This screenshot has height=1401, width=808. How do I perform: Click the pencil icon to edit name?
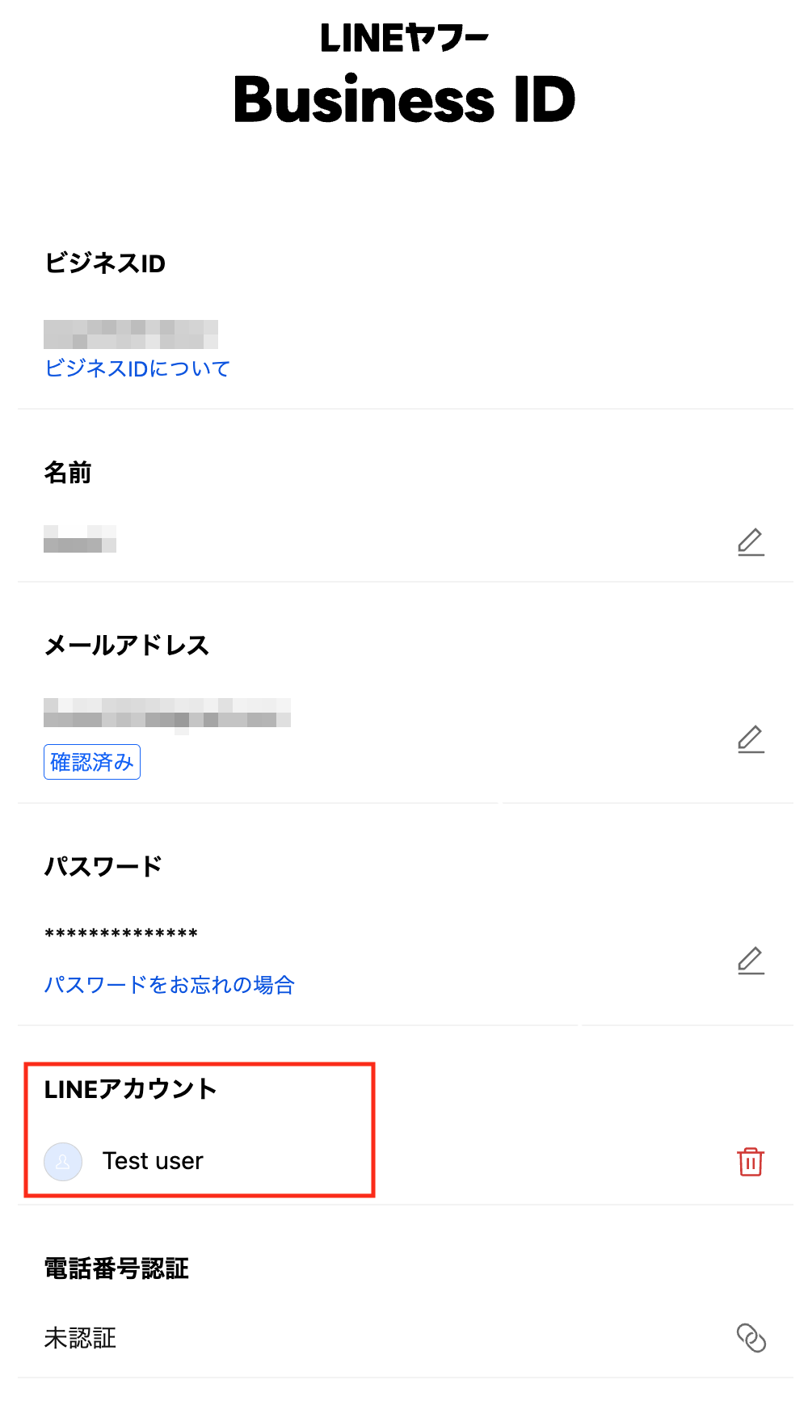[751, 542]
